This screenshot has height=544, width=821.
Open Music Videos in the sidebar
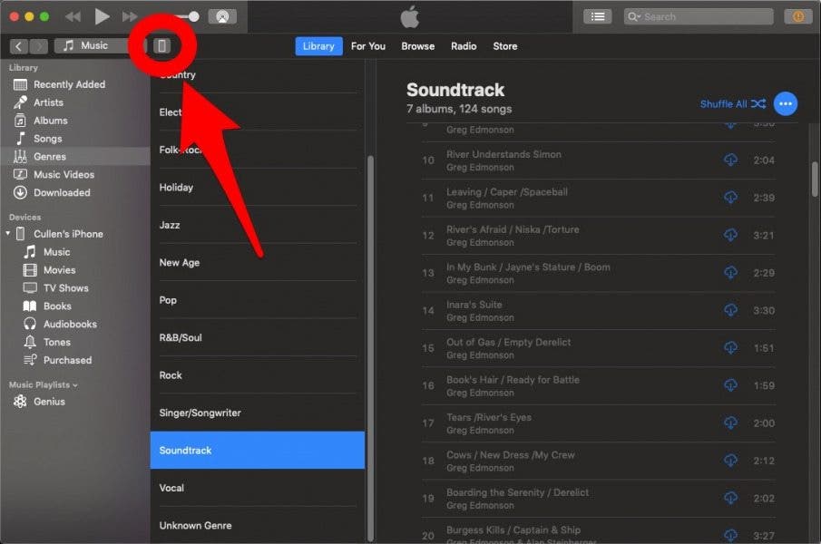click(x=75, y=175)
